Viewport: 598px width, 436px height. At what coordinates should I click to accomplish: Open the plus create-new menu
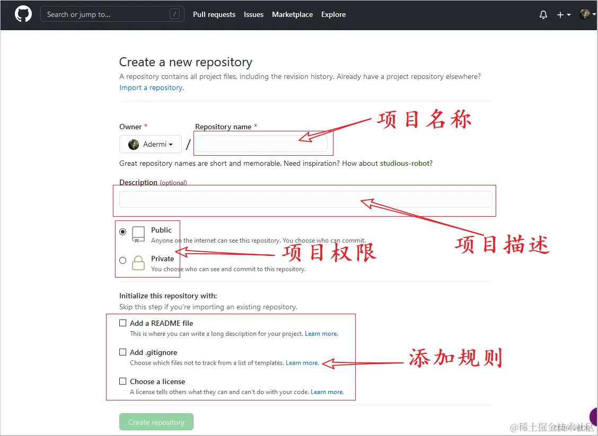564,14
